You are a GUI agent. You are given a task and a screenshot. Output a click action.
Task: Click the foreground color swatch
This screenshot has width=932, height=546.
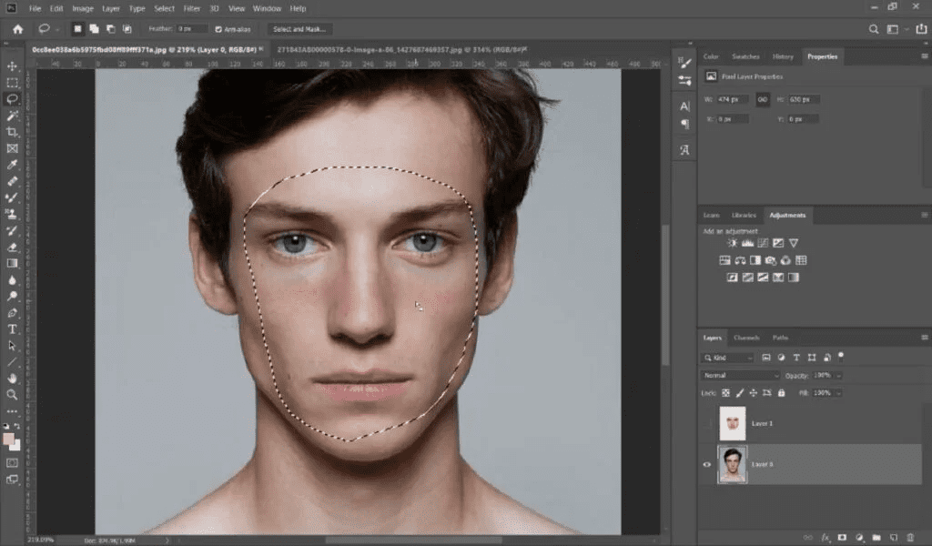point(9,439)
